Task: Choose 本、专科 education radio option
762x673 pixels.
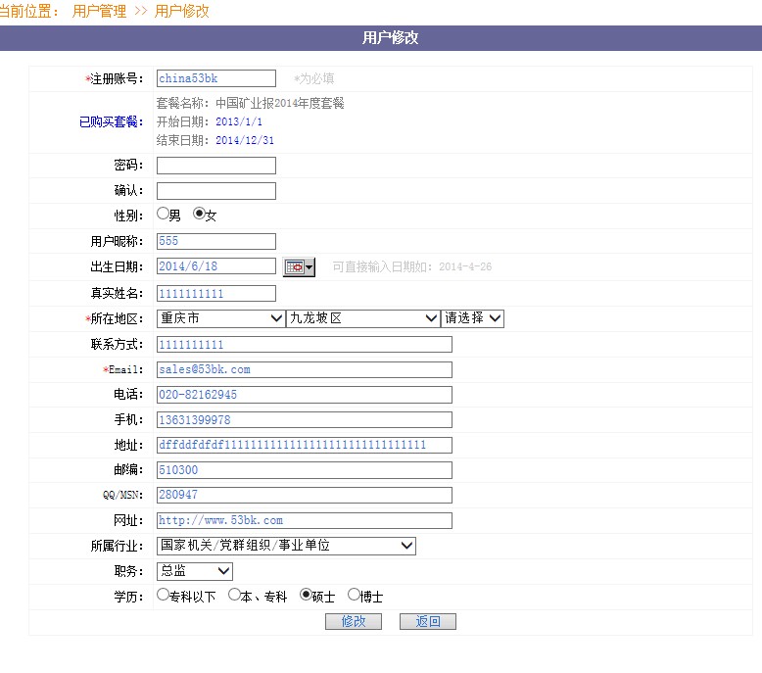Action: point(234,595)
